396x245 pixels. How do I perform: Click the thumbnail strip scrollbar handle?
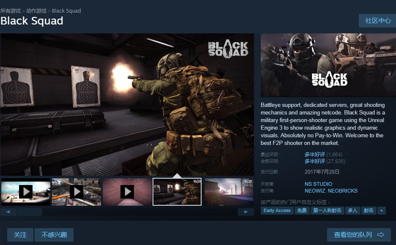[x=30, y=212]
